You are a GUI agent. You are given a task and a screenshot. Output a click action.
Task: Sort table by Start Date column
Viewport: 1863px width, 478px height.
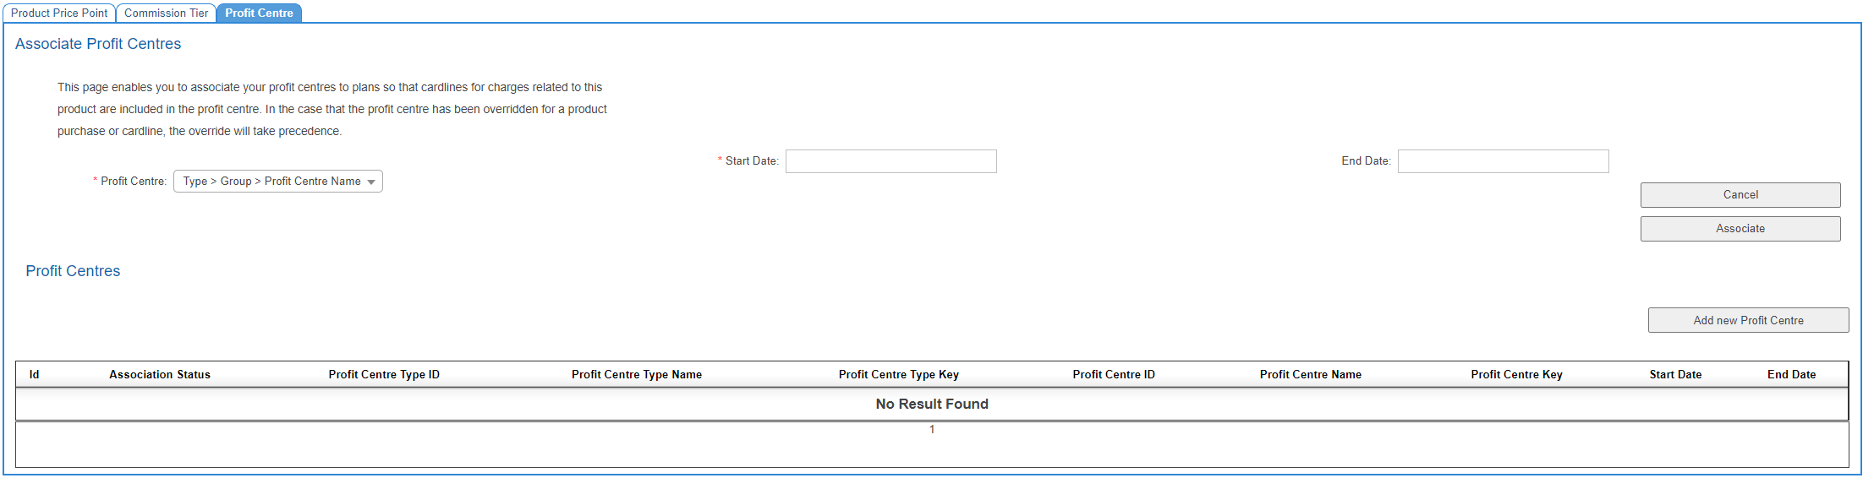pos(1675,374)
